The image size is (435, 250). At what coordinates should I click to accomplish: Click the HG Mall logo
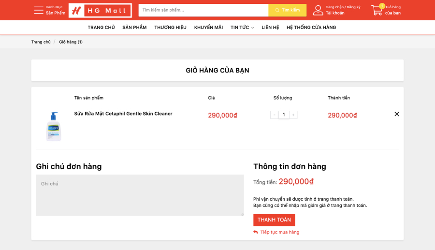pyautogui.click(x=100, y=11)
